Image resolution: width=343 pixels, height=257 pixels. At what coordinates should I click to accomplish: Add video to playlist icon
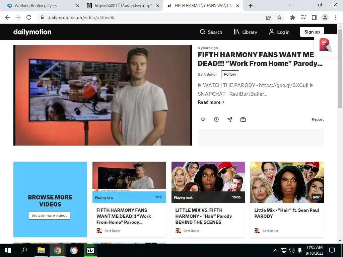click(243, 119)
